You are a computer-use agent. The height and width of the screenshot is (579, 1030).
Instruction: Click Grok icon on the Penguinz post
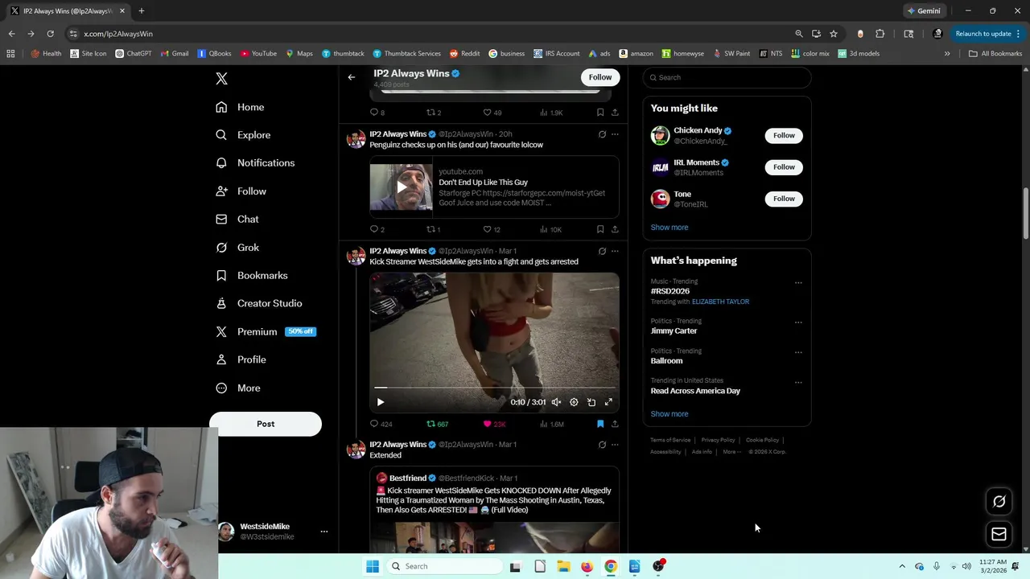click(602, 134)
